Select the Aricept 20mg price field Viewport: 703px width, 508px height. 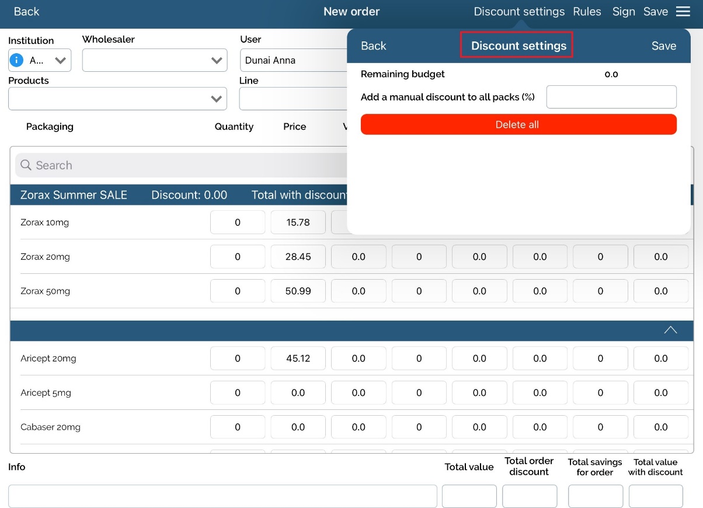coord(298,359)
